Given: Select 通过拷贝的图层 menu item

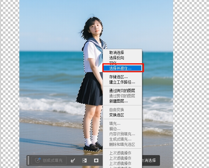Looking at the screenshot, I should pos(122,91).
